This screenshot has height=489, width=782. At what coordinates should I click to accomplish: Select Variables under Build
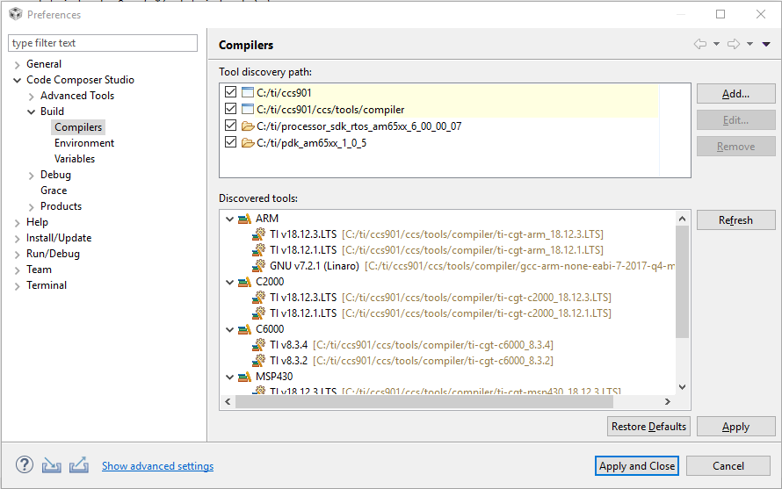(75, 159)
